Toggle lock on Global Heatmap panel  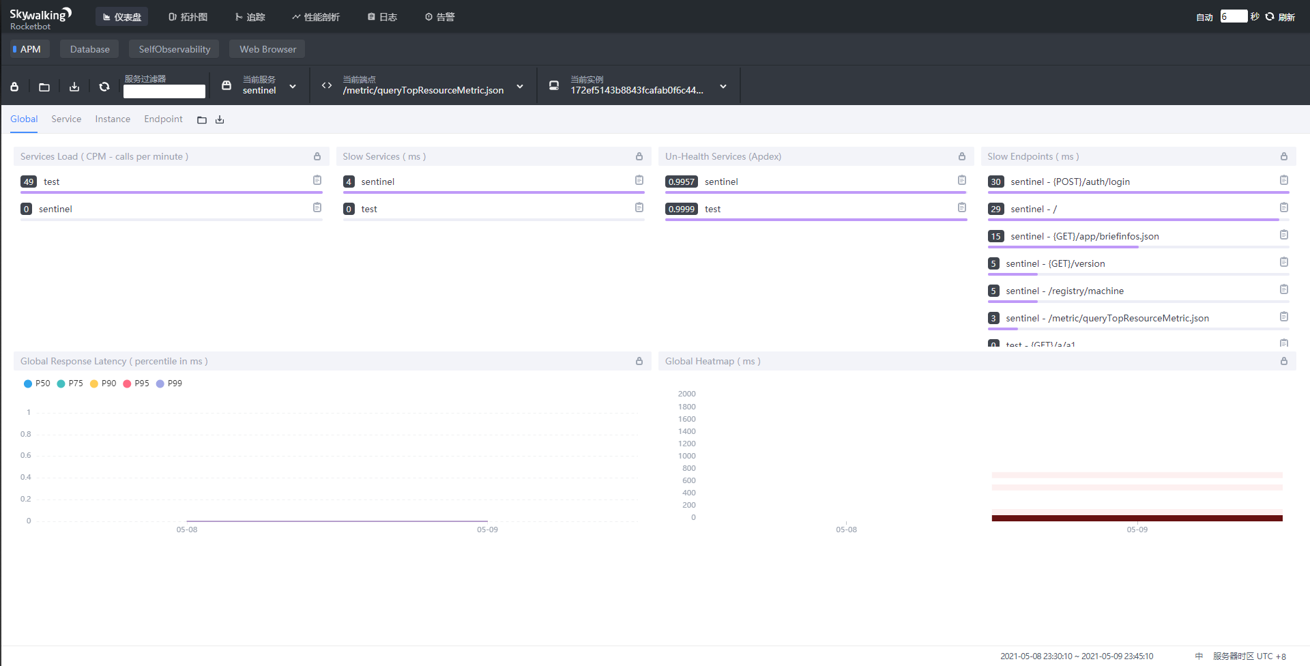pyautogui.click(x=1284, y=361)
